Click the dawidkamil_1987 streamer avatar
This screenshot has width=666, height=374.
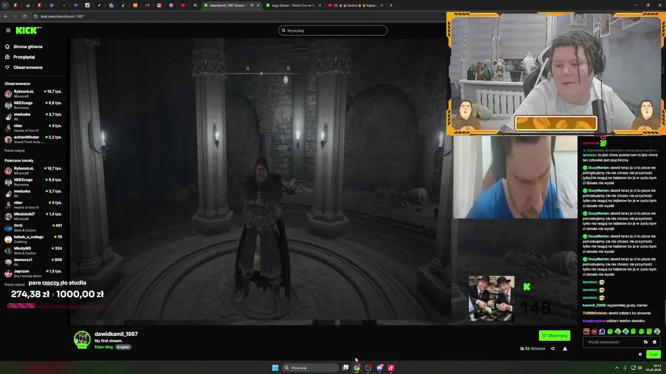click(82, 339)
